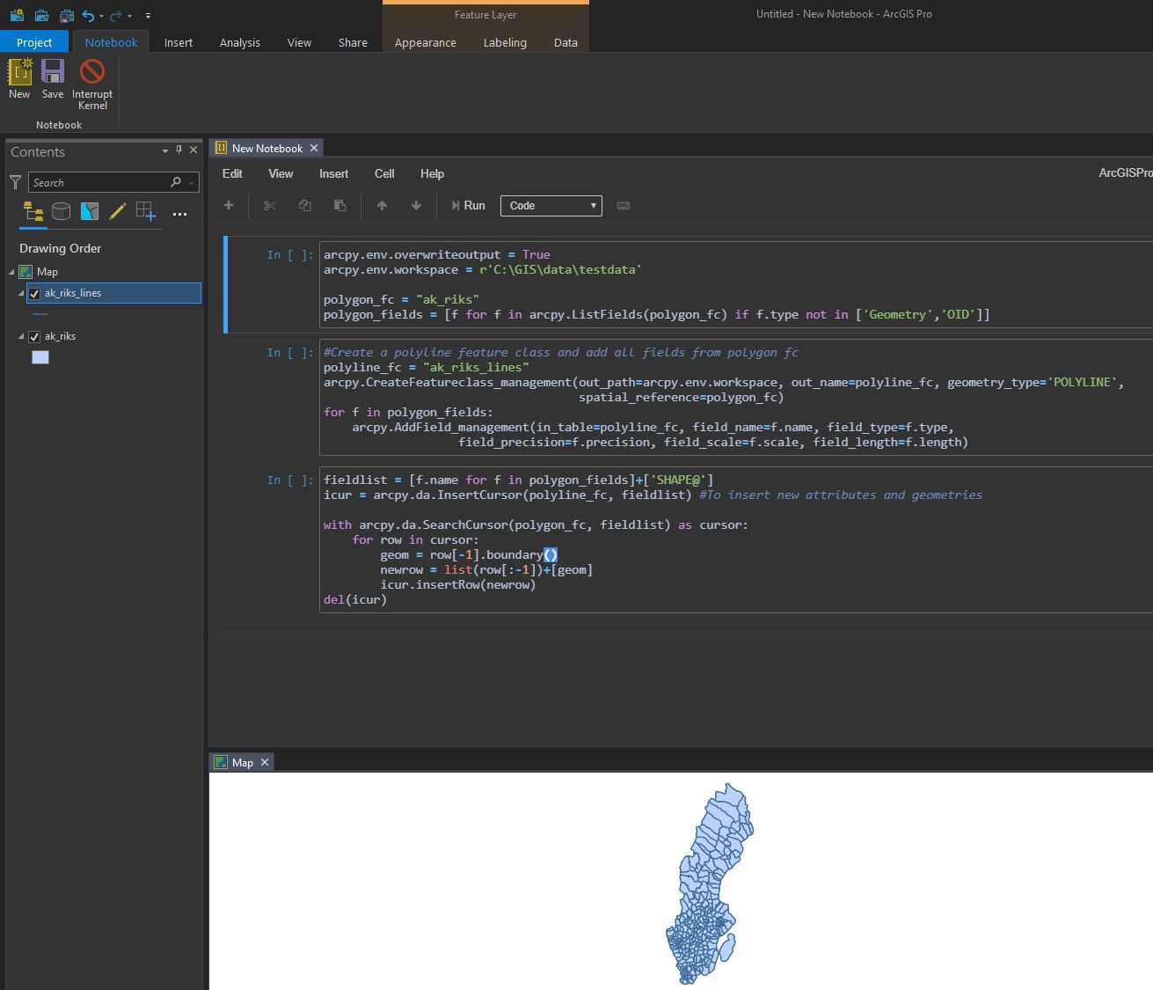Open the Analysis ribbon tab

pos(240,42)
